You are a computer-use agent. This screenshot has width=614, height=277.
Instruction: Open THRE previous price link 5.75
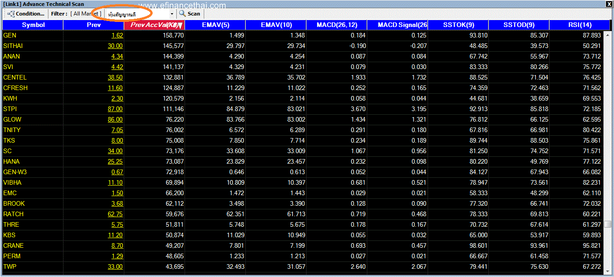117,224
